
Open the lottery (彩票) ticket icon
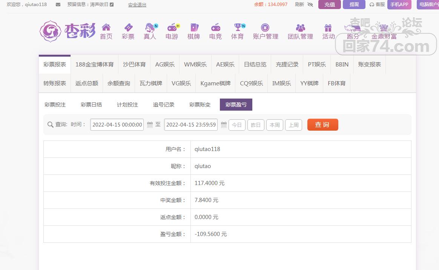(128, 28)
